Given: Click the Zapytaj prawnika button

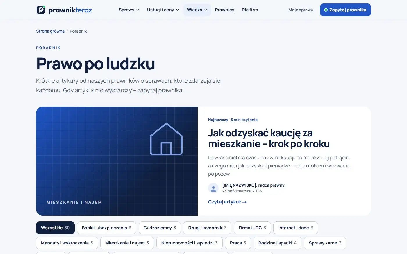Looking at the screenshot, I should [x=345, y=10].
